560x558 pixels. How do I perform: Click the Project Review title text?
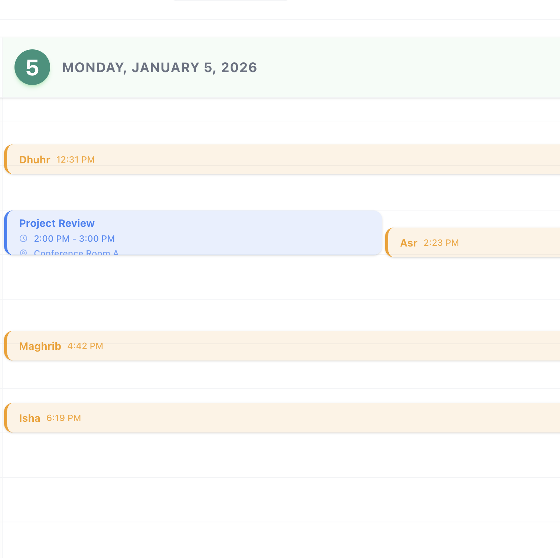pyautogui.click(x=57, y=223)
